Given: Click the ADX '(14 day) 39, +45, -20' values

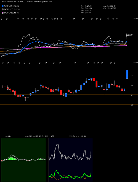Looking at the screenshot, I should (78, 136).
